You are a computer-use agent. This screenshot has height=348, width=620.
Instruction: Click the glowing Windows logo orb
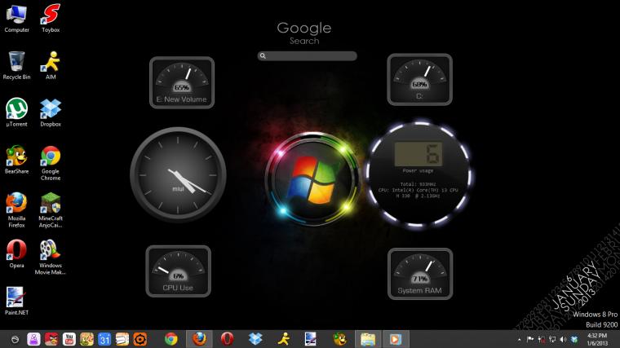click(x=312, y=180)
